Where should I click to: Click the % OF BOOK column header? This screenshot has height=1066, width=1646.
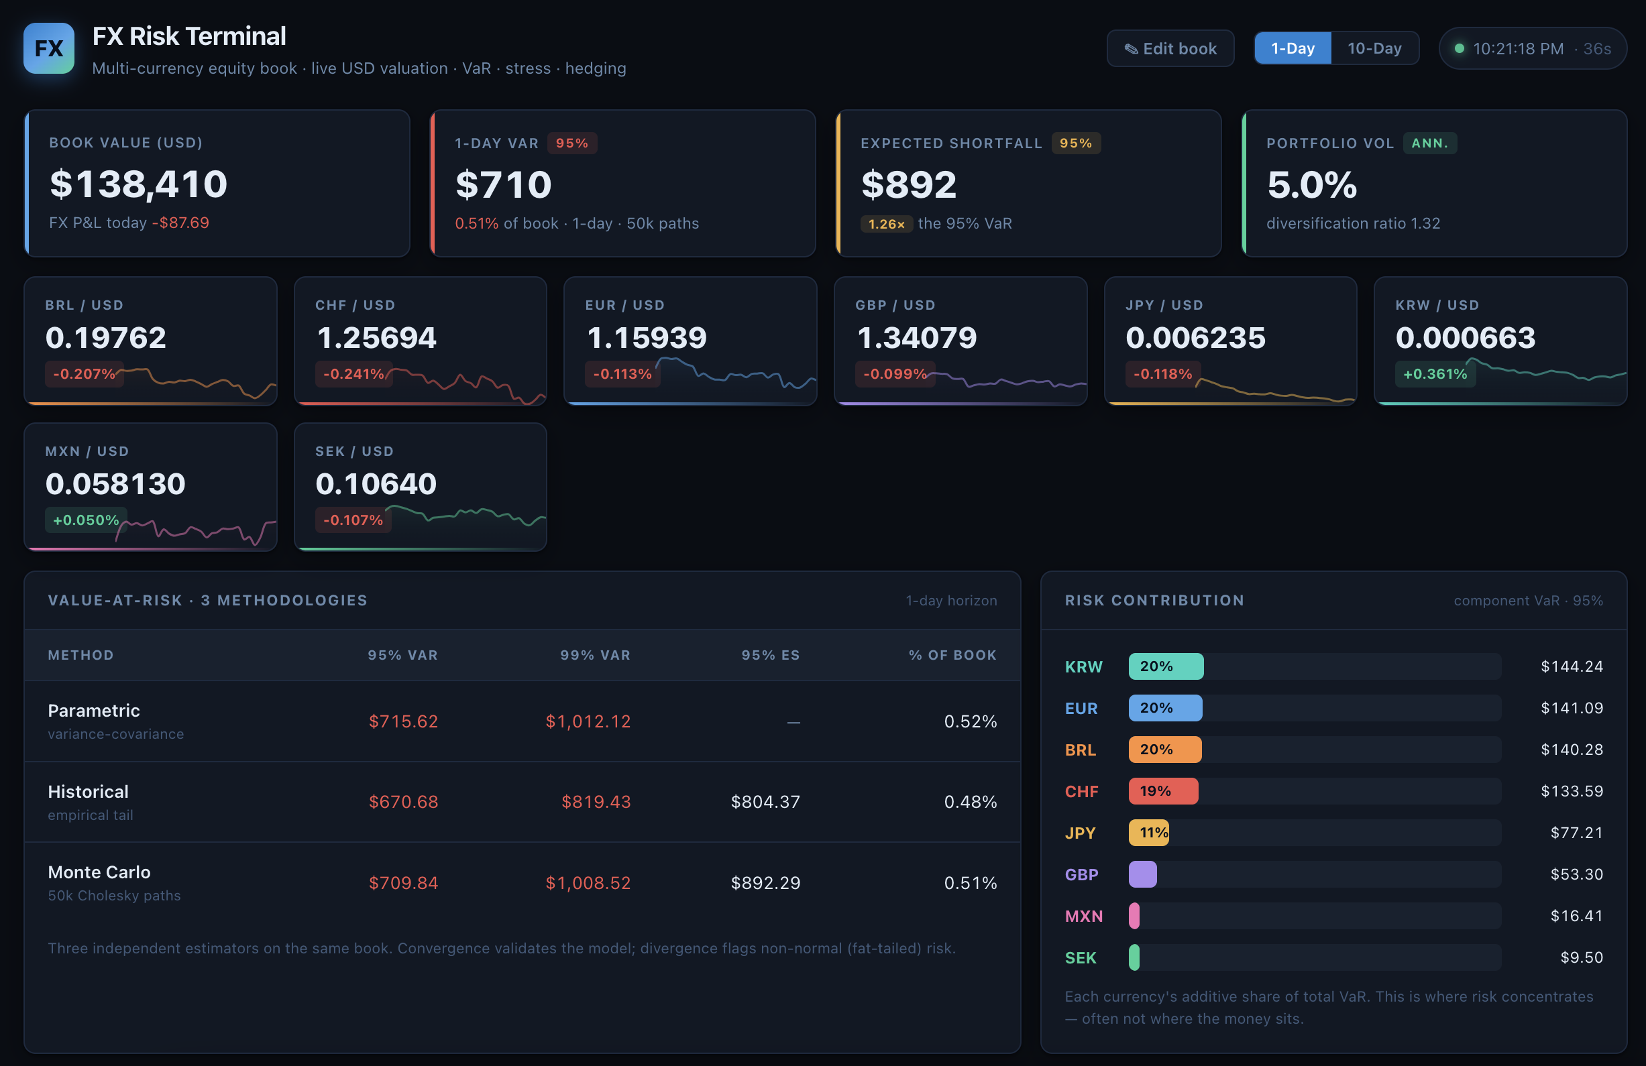952,654
